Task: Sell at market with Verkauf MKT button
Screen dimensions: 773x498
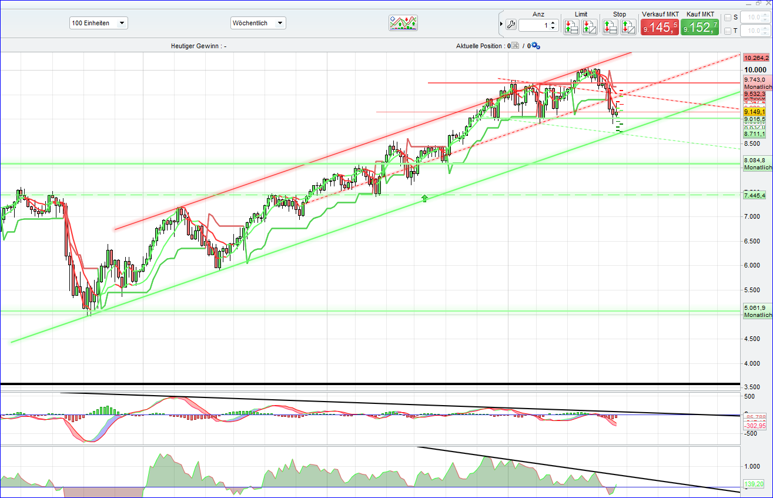Action: click(660, 26)
